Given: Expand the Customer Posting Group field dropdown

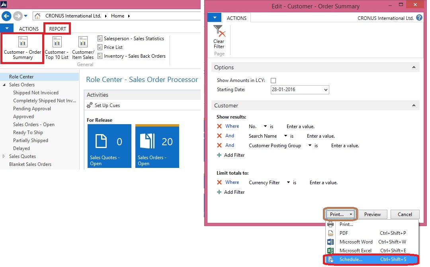Looking at the screenshot, I should coord(310,146).
